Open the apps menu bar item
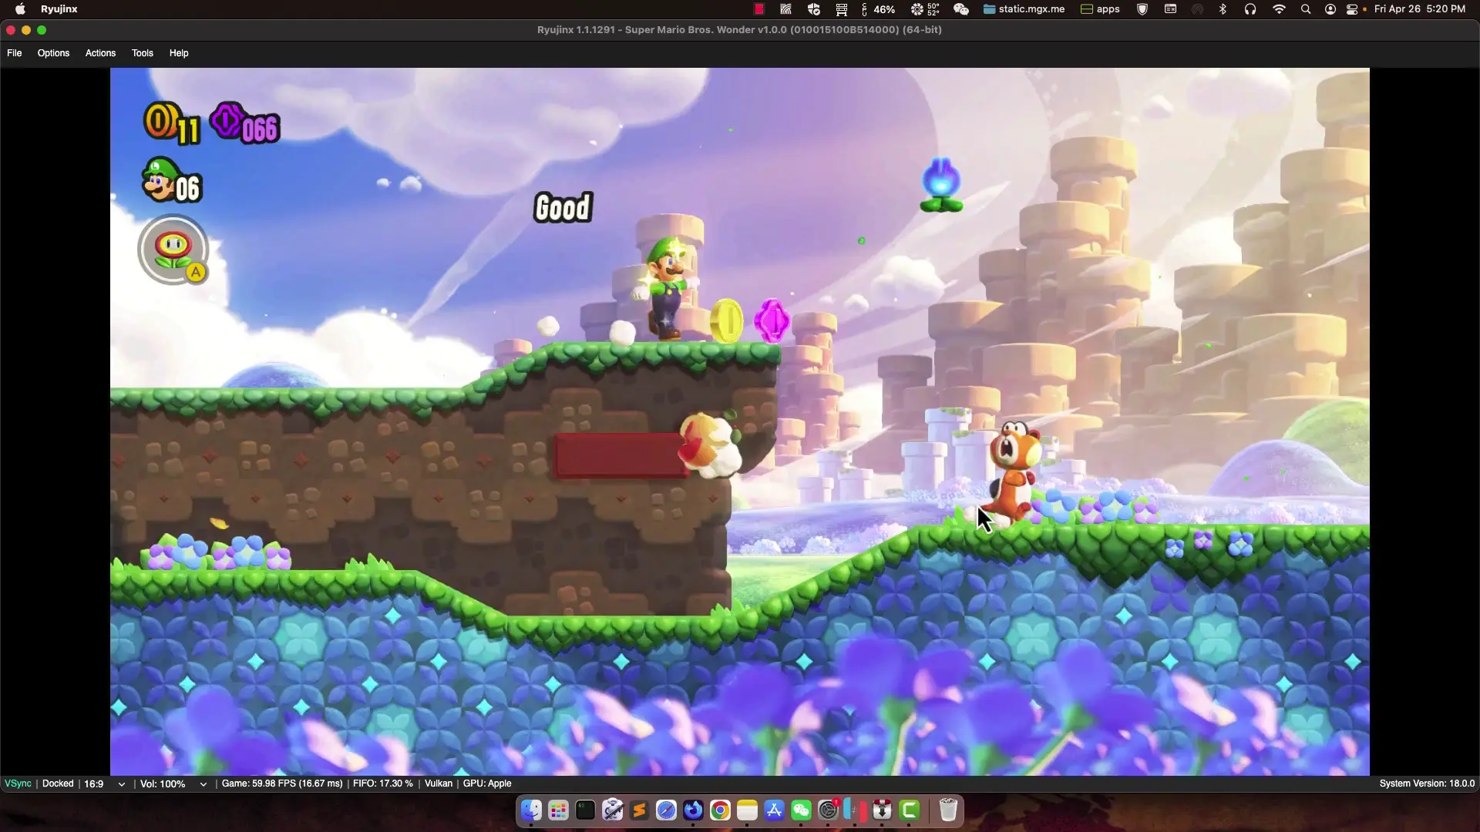This screenshot has height=832, width=1480. (x=1100, y=9)
